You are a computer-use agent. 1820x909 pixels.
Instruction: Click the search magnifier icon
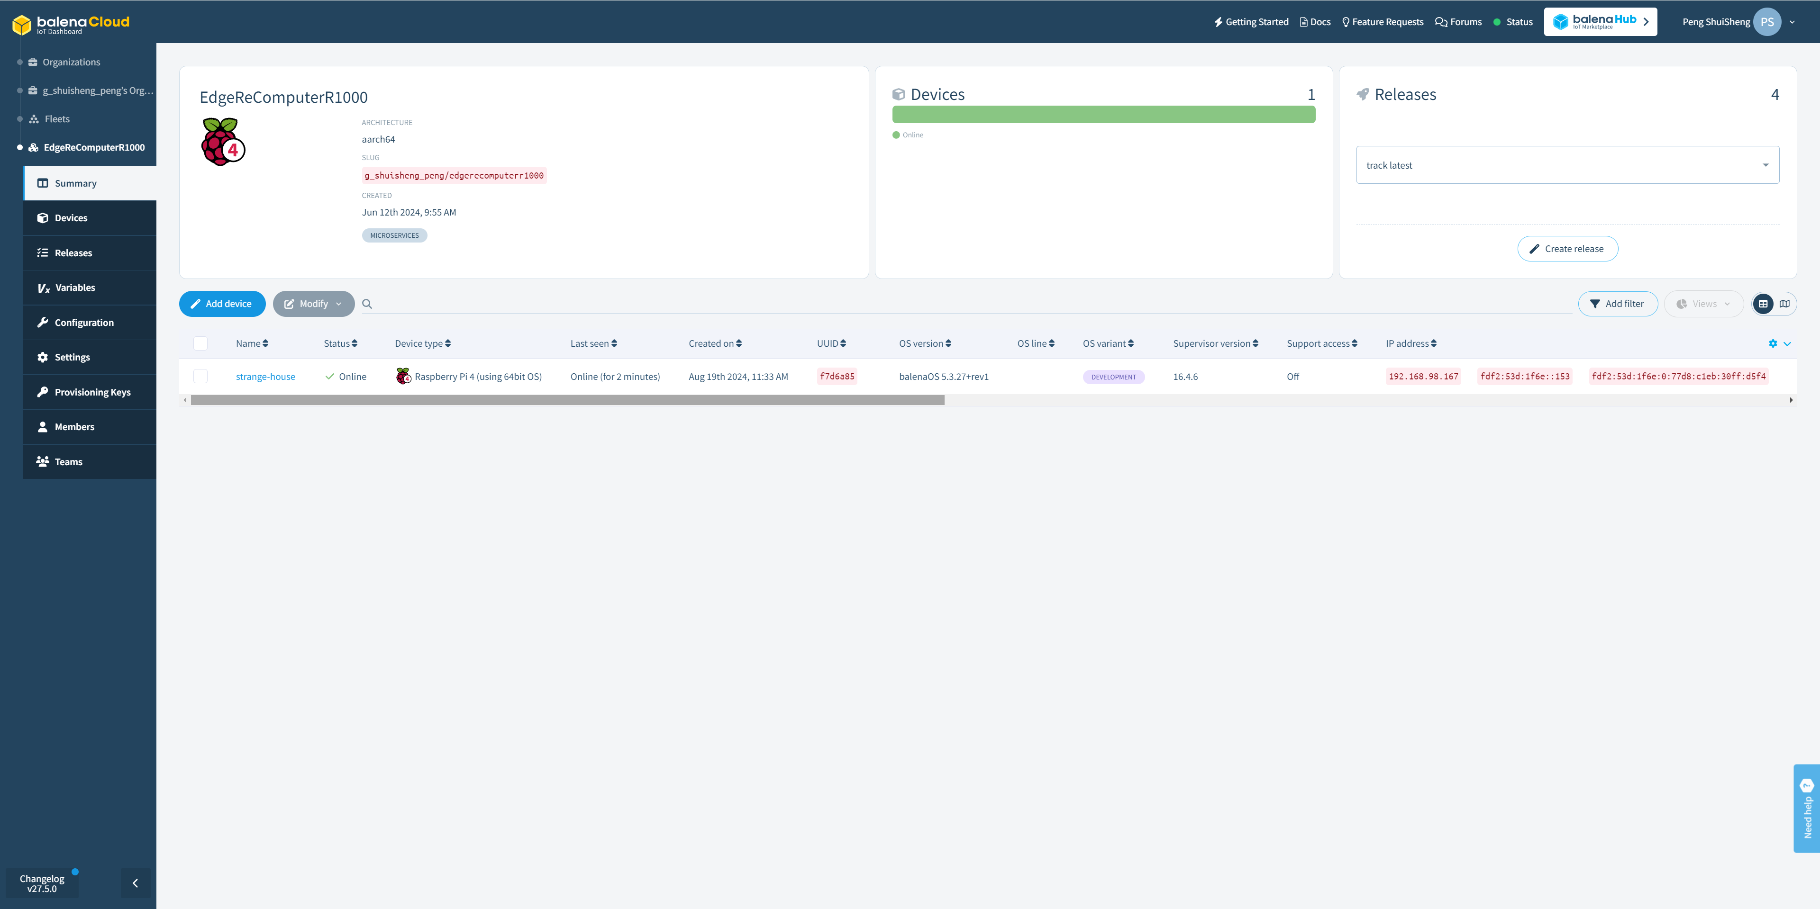[367, 304]
